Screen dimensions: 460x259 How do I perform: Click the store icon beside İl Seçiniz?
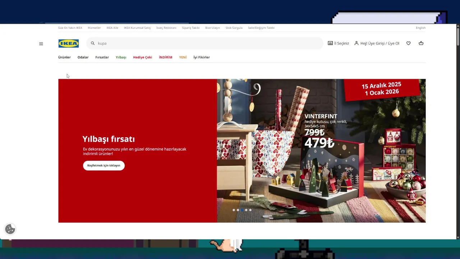(x=330, y=43)
